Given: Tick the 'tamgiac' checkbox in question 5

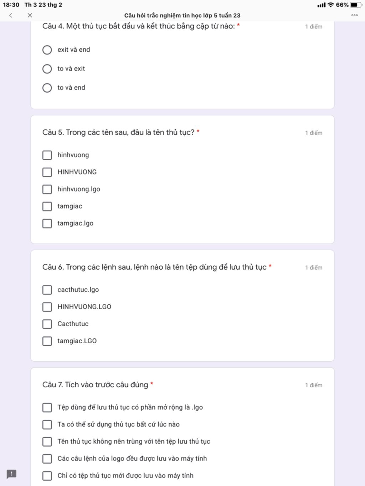Looking at the screenshot, I should [47, 207].
